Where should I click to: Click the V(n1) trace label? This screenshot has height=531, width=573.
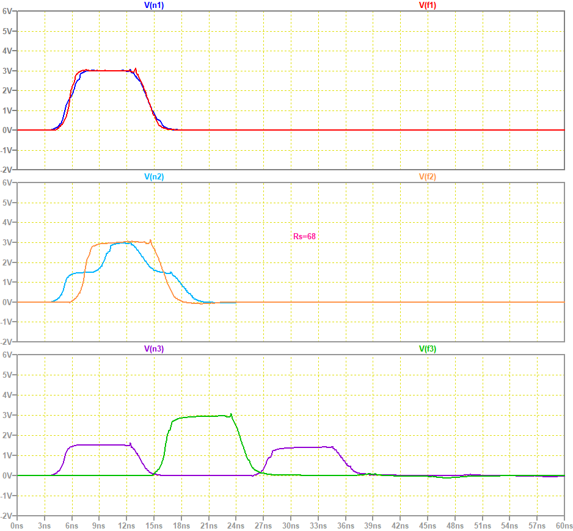153,5
